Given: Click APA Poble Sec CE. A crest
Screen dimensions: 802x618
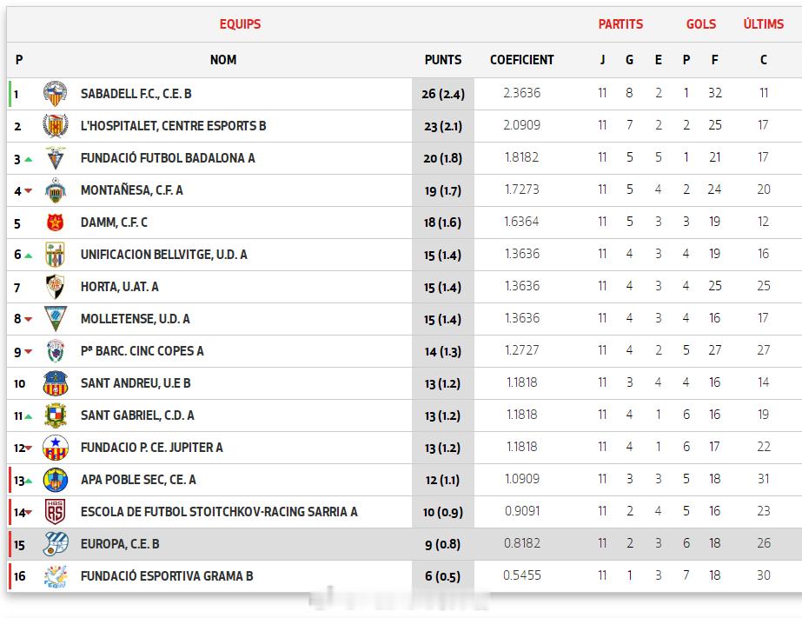Looking at the screenshot, I should pos(56,481).
